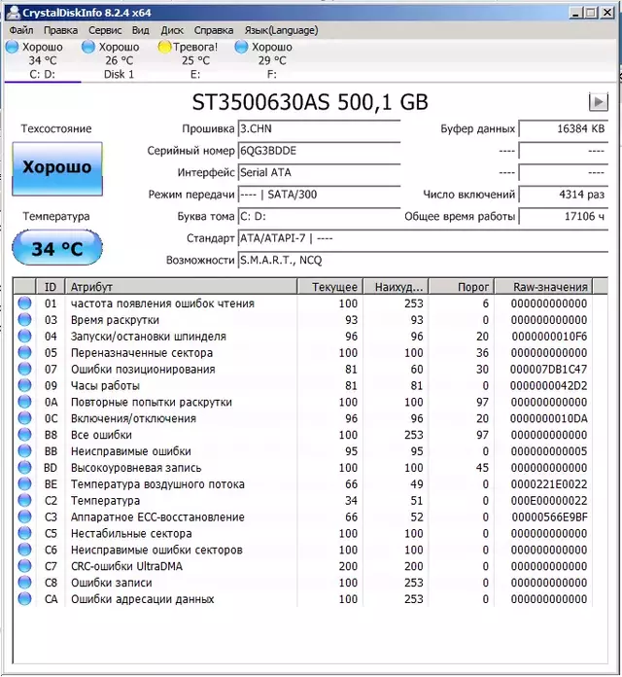Click the Общее время работы value 17106 ч

click(x=564, y=216)
